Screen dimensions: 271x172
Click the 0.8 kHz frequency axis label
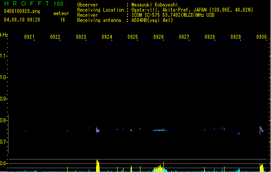point(3,120)
